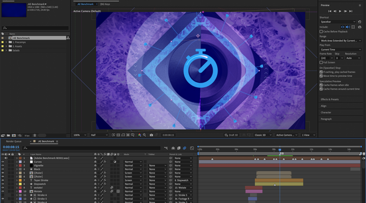Hide the Vignette layer eye toggle

(x=3, y=165)
